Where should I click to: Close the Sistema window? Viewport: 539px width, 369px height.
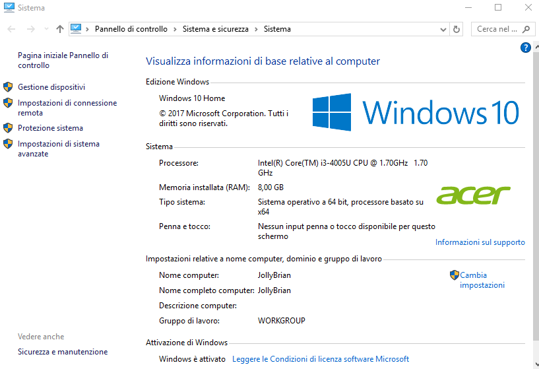pyautogui.click(x=528, y=7)
